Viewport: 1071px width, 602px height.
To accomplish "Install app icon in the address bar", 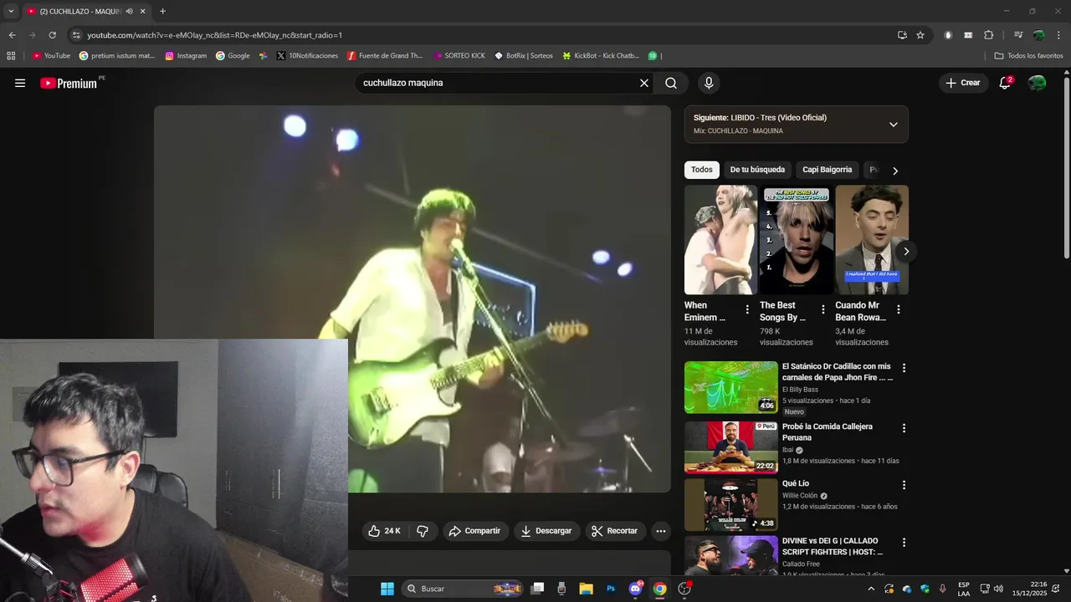I will point(902,35).
